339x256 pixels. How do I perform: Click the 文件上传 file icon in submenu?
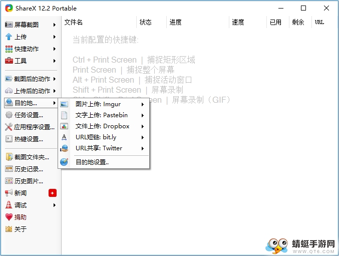coord(64,126)
